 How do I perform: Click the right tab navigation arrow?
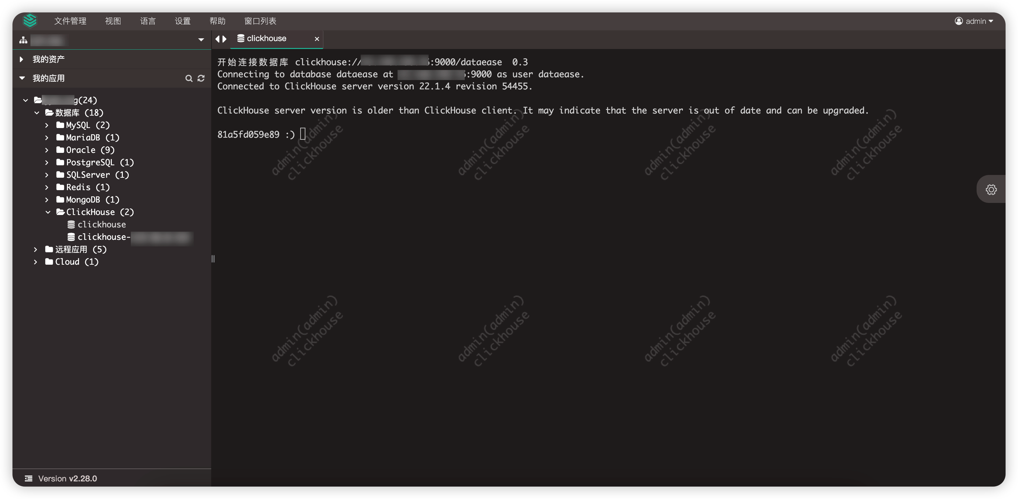(225, 39)
